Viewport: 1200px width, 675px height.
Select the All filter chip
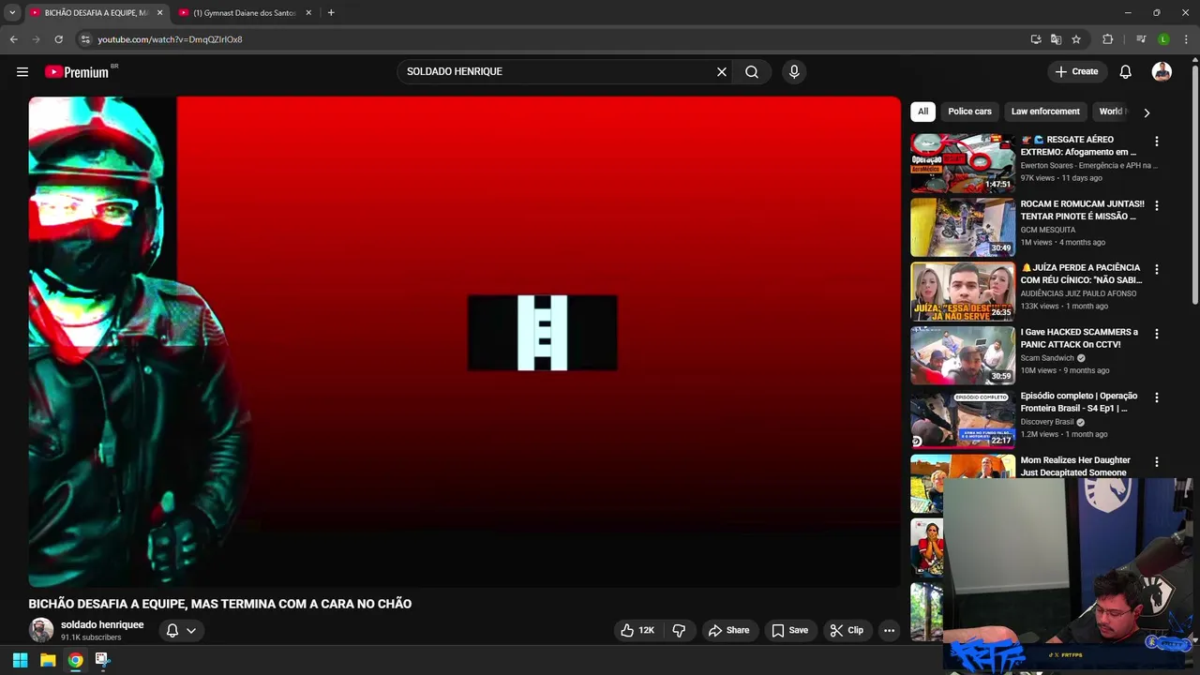click(x=922, y=112)
